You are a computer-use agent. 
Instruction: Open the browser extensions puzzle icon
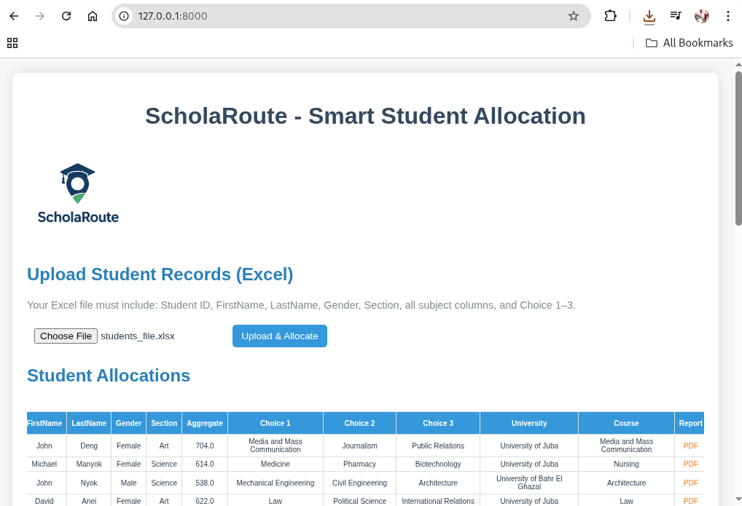[x=611, y=16]
